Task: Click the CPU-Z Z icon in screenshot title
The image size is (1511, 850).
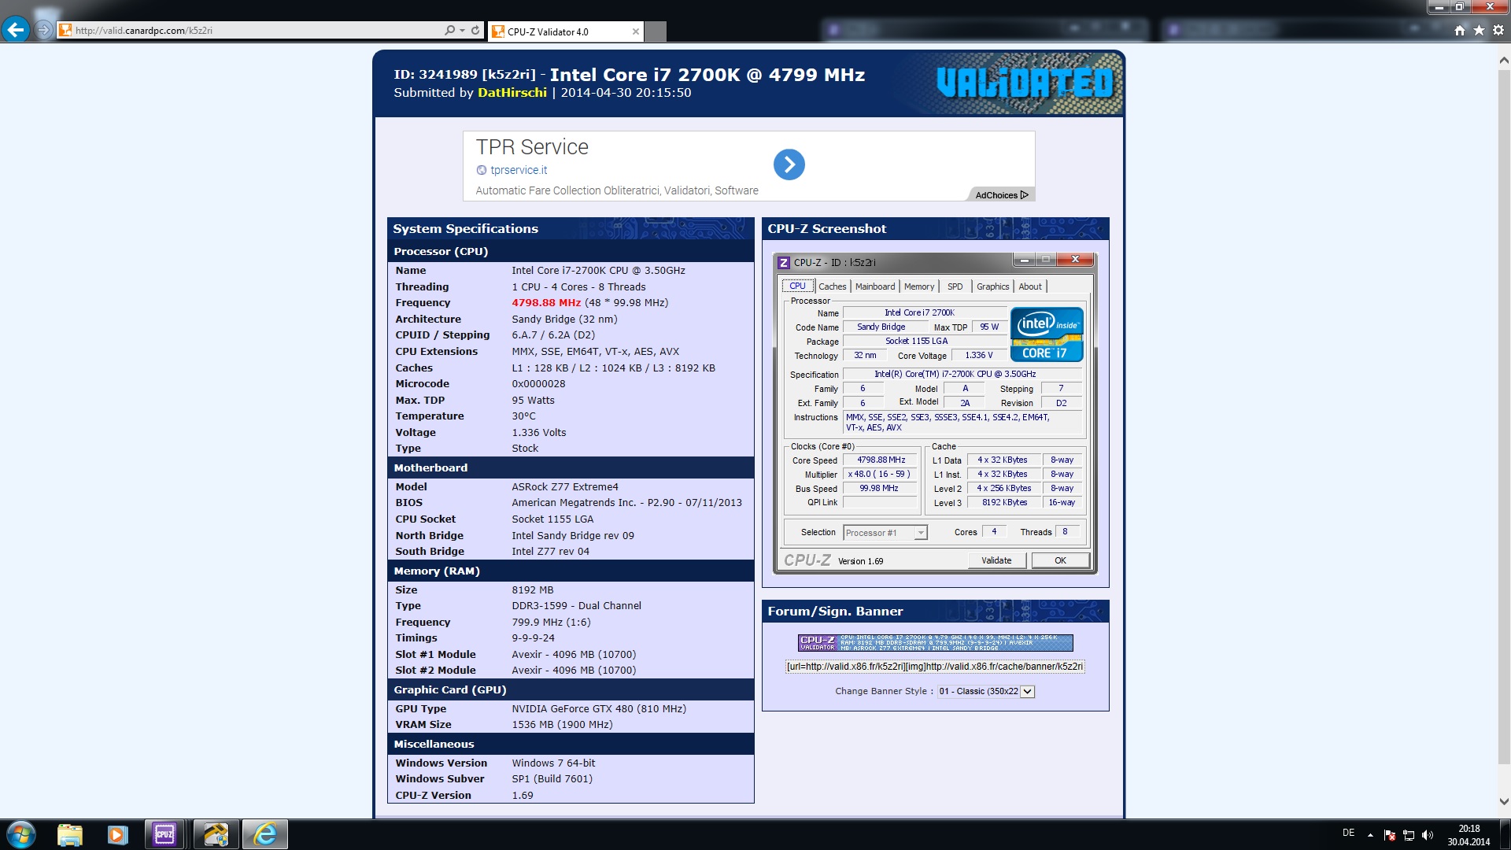Action: 784,262
